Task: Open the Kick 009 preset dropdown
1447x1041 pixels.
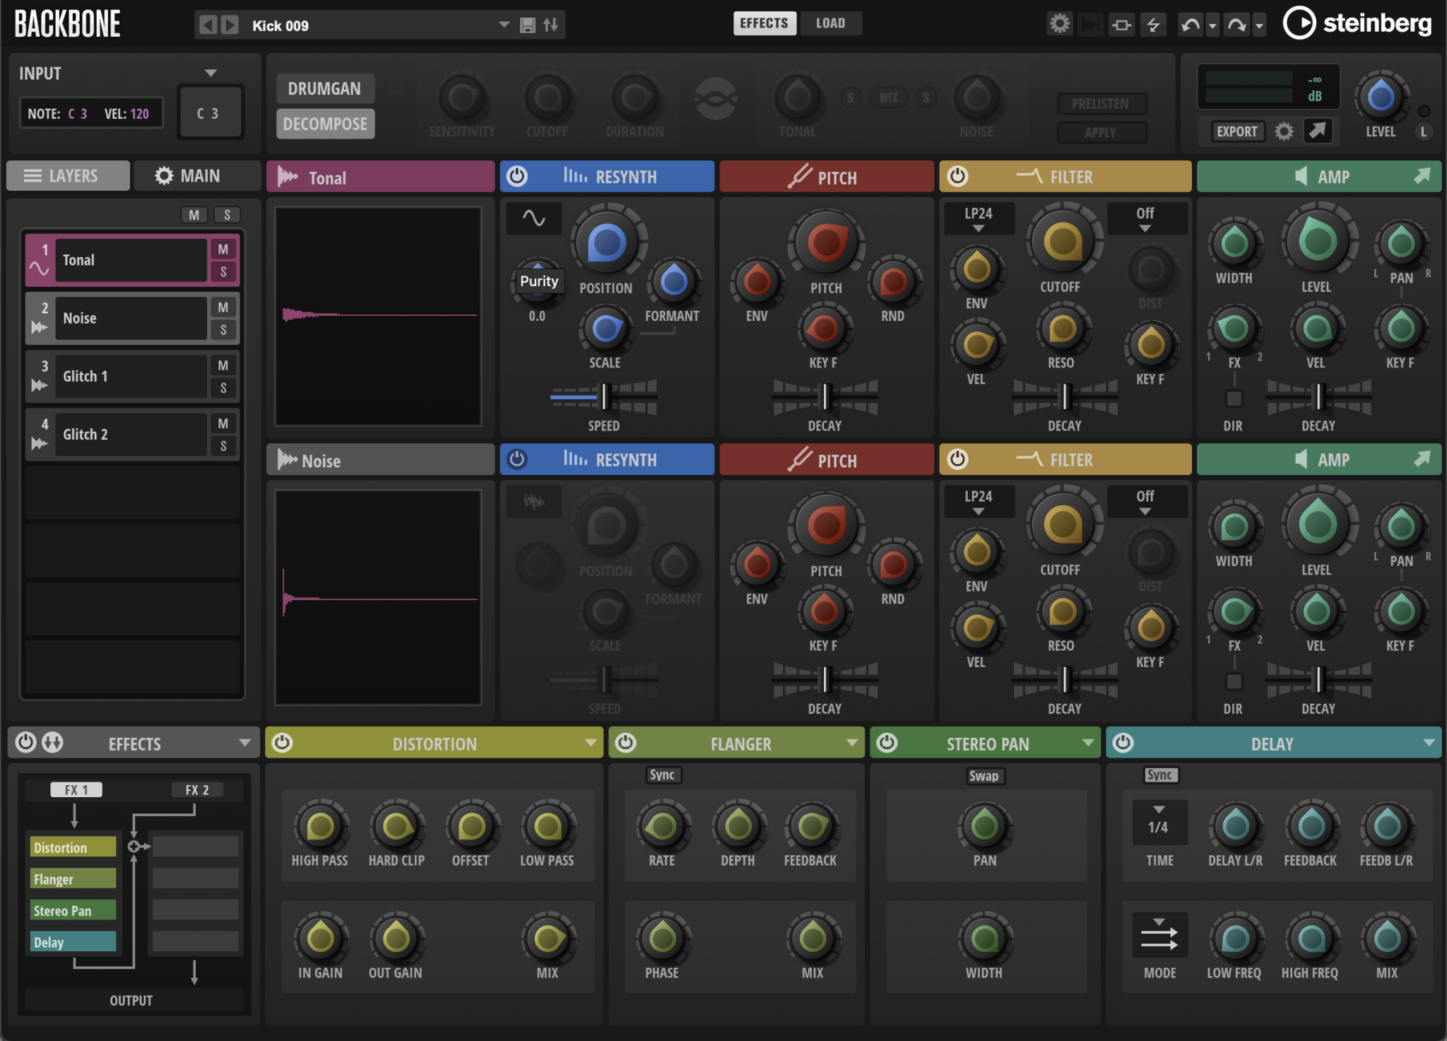Action: pos(503,25)
